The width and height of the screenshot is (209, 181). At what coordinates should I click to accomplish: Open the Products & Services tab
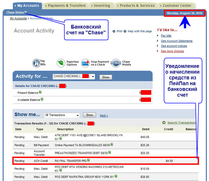(136, 6)
